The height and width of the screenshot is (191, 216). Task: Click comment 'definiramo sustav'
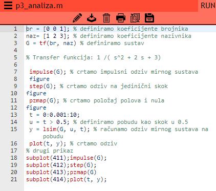pyautogui.click(x=115, y=43)
